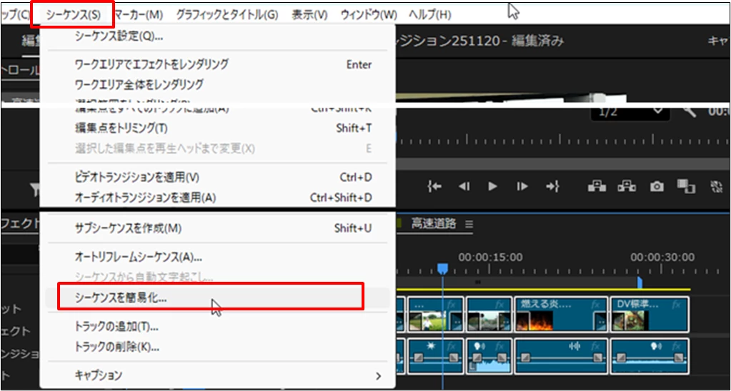Click the Play button in the program monitor
The image size is (731, 391).
point(492,187)
